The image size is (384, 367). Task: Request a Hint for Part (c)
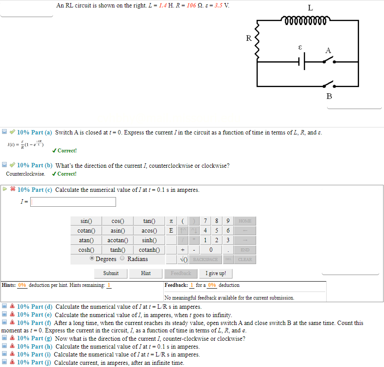[146, 273]
